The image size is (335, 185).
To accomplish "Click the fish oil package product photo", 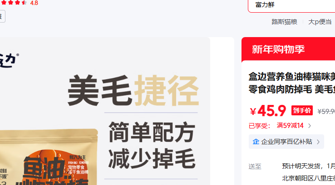I will point(49,157).
